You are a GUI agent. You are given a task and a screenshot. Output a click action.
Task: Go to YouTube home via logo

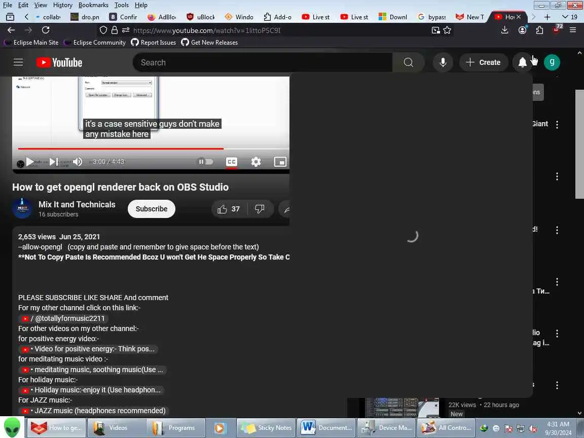pos(59,62)
